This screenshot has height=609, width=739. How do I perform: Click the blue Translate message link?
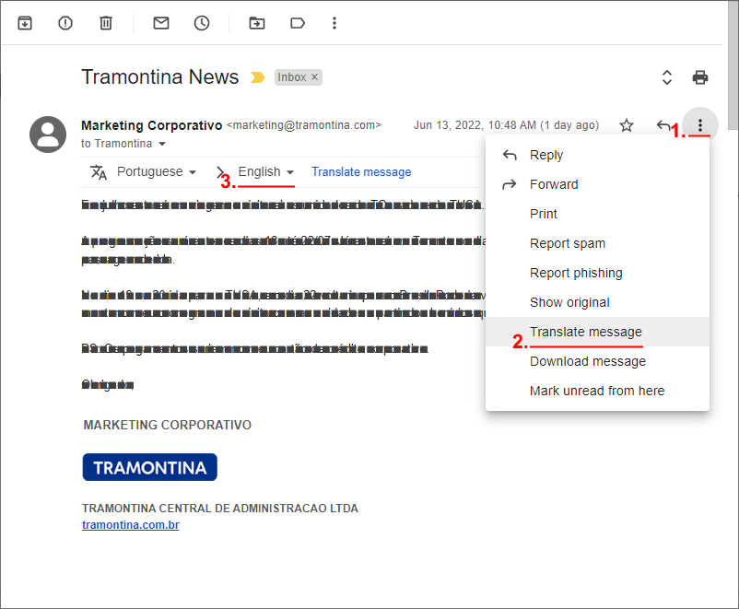coord(361,172)
